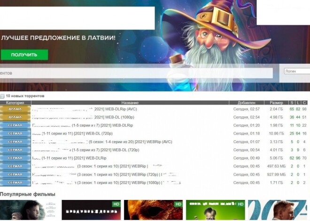Image resolution: width=310 pixels, height=221 pixels.
Task: Click the size value 1.98 ГБ
Action: [x=276, y=125]
